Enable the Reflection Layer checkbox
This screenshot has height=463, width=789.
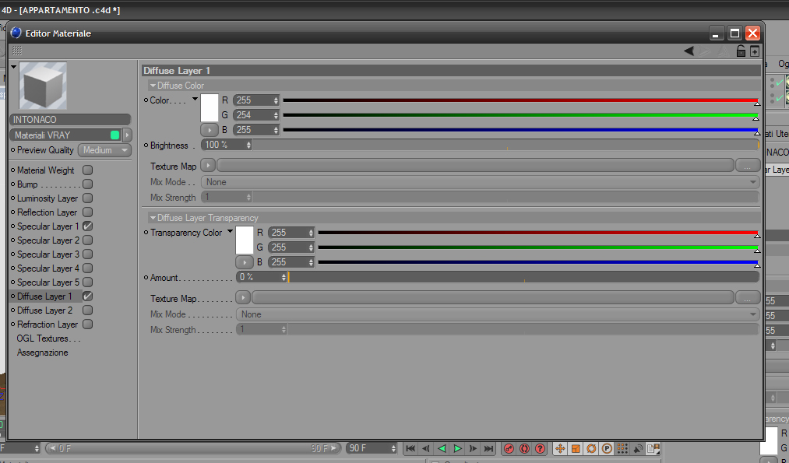pos(87,212)
